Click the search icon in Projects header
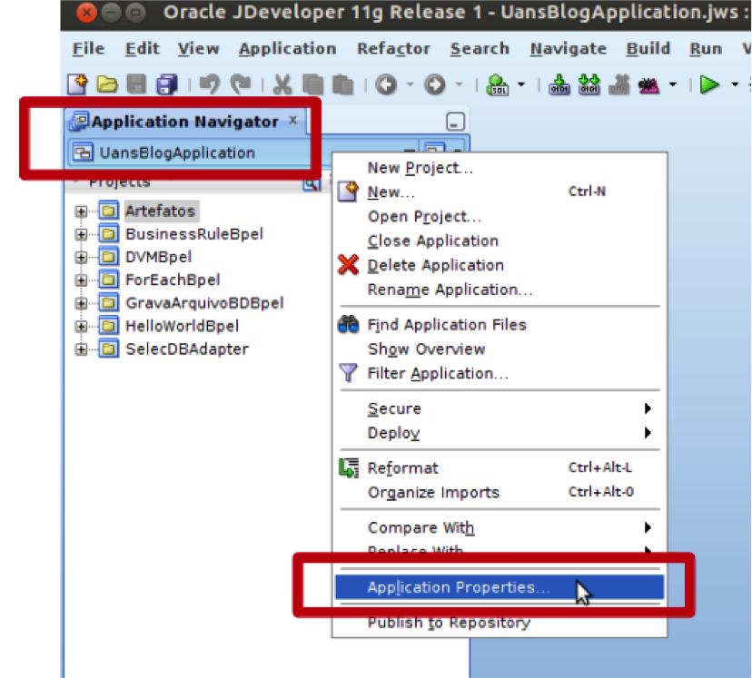 [312, 184]
